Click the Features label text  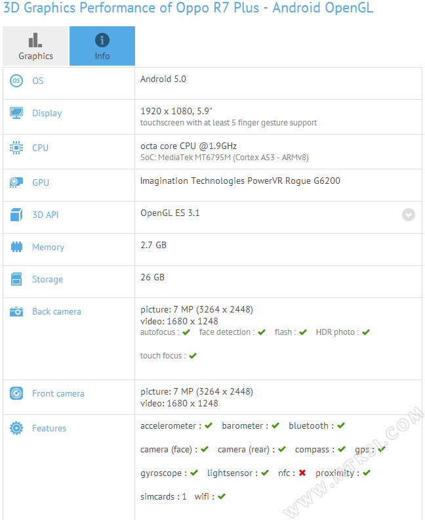tap(49, 428)
